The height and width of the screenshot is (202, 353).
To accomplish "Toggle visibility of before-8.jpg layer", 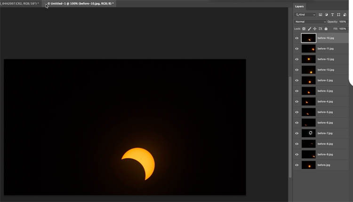I will 297,144.
